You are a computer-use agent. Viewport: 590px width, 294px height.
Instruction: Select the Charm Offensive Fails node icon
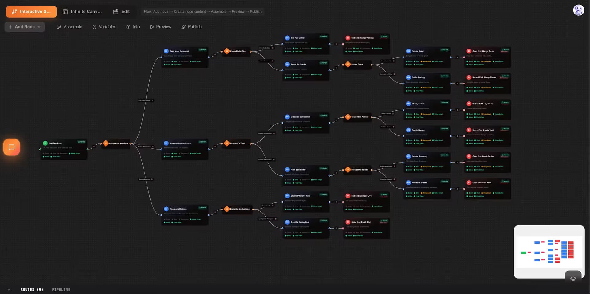(287, 196)
